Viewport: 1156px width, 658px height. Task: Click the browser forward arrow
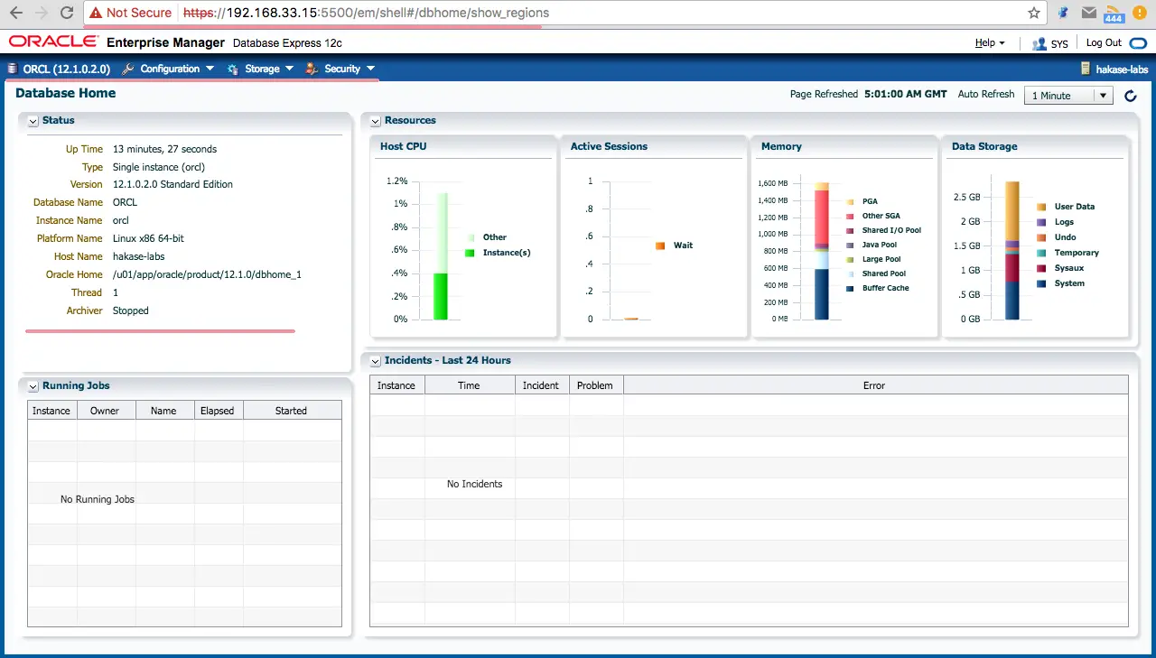pos(41,14)
